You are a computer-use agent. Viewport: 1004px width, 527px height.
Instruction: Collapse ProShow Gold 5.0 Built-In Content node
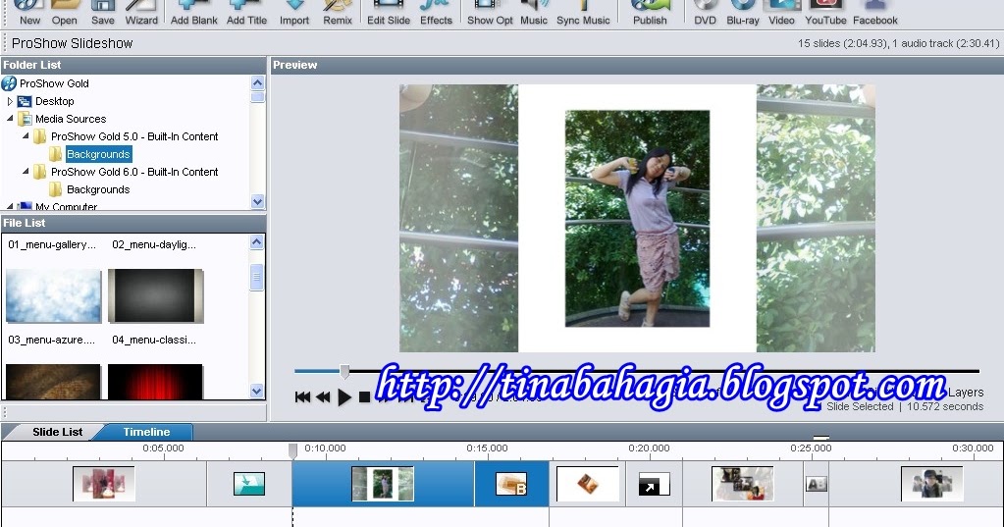(26, 135)
